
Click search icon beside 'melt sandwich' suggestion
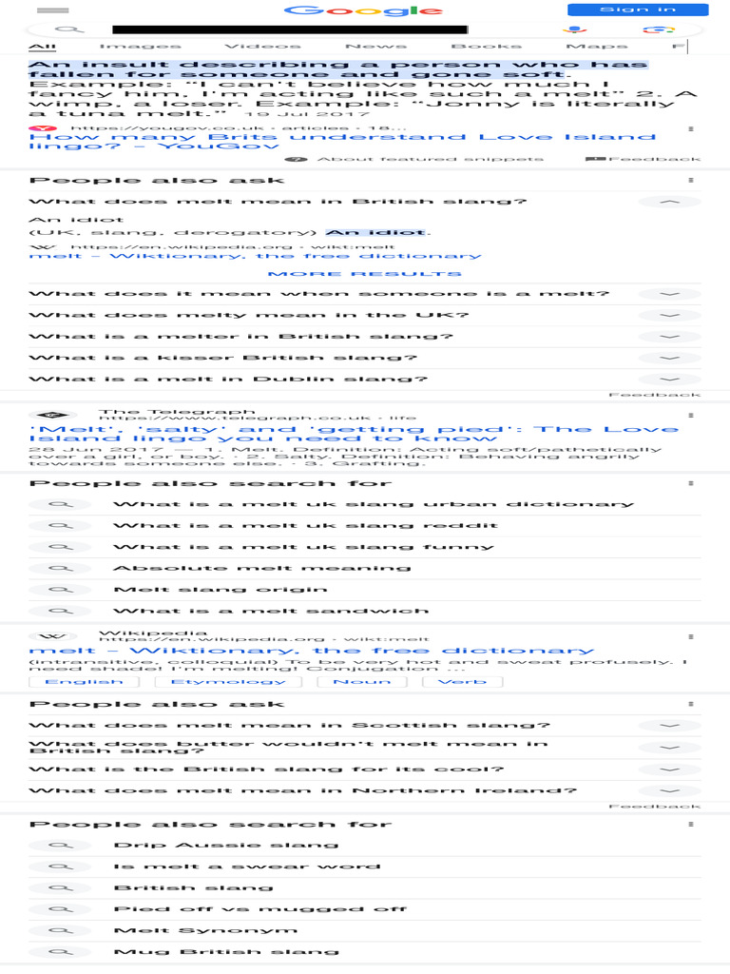(x=61, y=612)
